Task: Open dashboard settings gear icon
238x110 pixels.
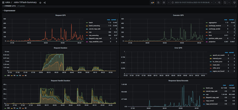Action: pos(164,2)
